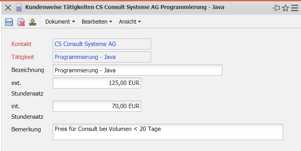Viewport: 301px width, 151px height.
Task: Click into the Bezeichnung text field
Action: (137, 70)
